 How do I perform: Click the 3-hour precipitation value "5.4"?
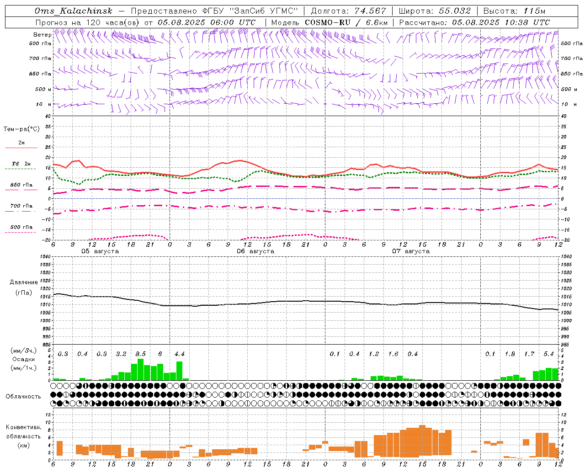[x=548, y=354]
